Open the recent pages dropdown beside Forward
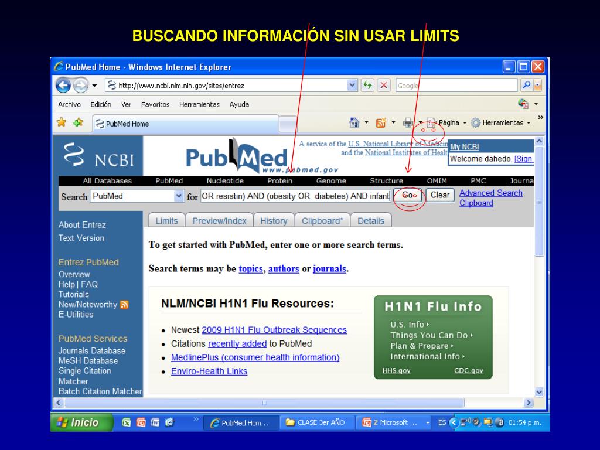The image size is (600, 450). click(x=94, y=86)
